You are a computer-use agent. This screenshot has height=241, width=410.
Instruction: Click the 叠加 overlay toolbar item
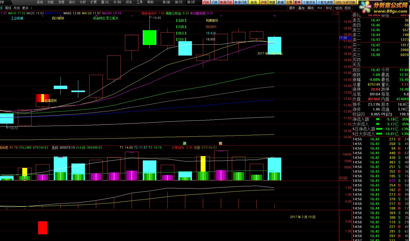[x=301, y=8]
